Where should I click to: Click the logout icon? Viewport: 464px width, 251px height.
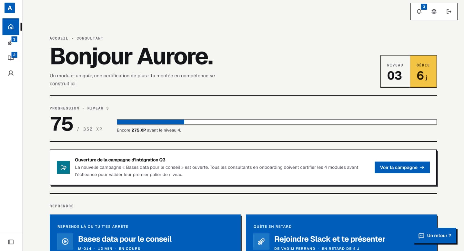pos(449,12)
